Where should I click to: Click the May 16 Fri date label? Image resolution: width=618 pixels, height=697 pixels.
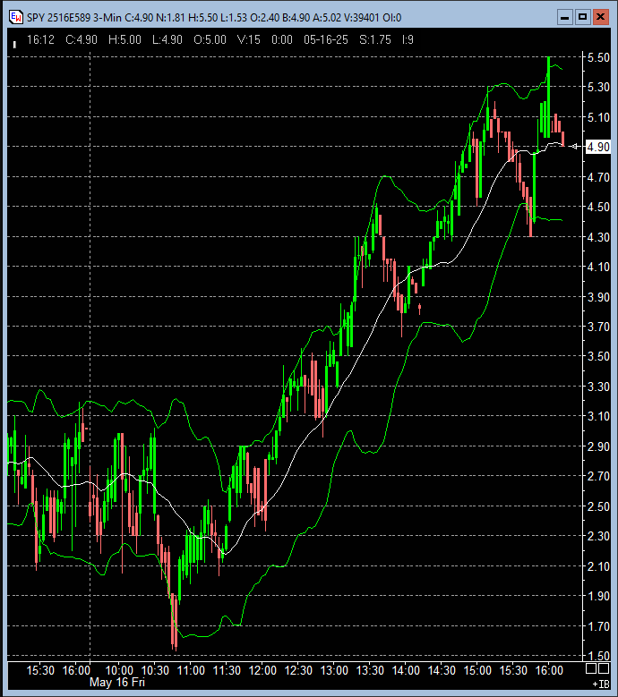(x=117, y=683)
